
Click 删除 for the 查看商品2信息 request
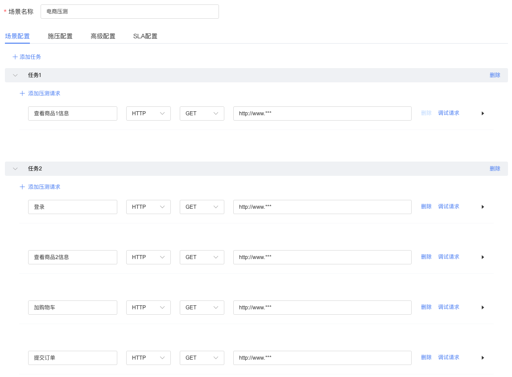(x=426, y=257)
